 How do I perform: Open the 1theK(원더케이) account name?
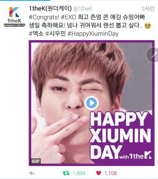(50, 9)
